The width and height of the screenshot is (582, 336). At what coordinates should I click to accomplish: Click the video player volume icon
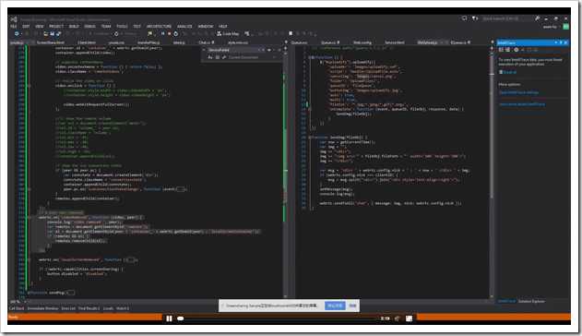pos(397,318)
